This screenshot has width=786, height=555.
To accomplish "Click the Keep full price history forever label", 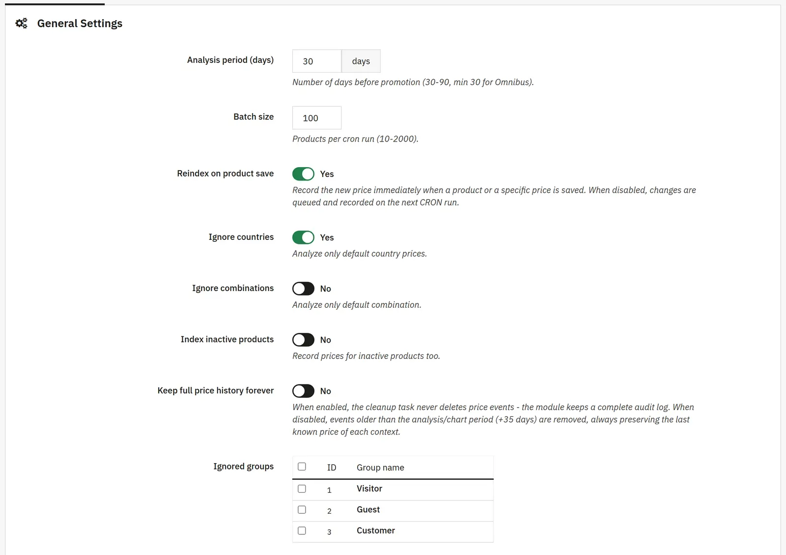I will click(216, 390).
